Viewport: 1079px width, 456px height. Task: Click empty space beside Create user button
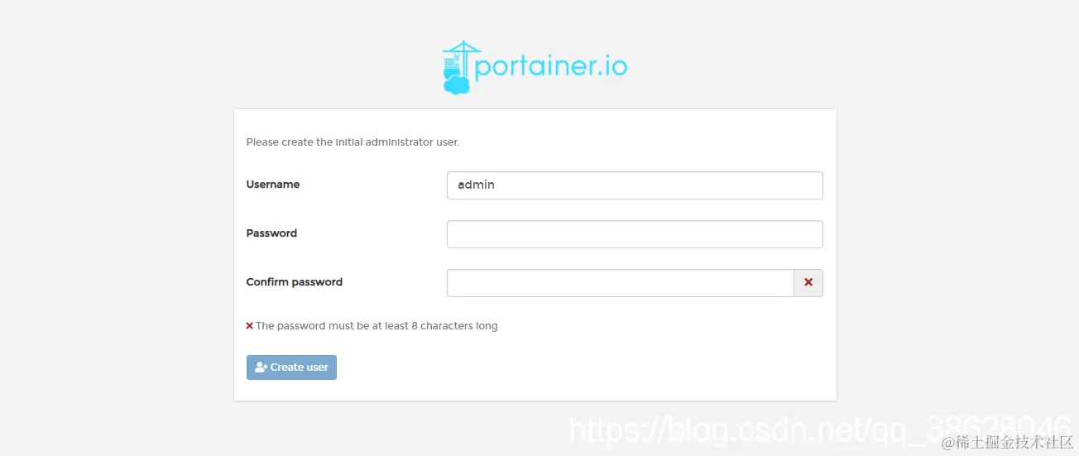(579, 367)
